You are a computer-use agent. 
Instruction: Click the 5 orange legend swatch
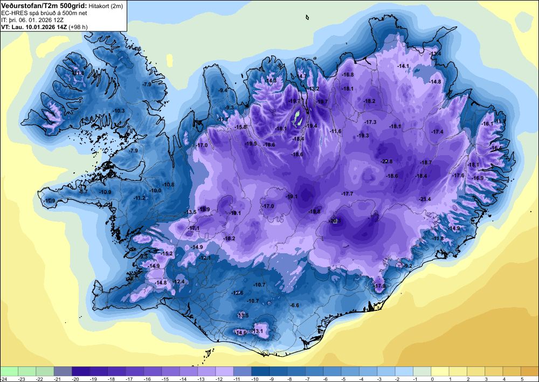point(530,372)
